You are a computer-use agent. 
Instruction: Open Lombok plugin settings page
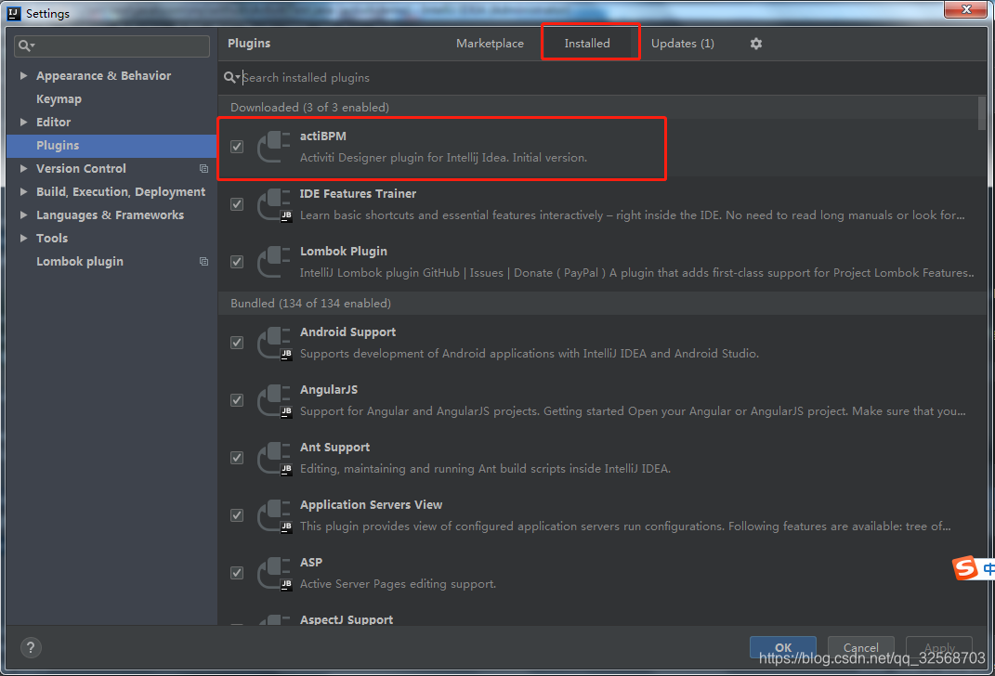tap(80, 261)
